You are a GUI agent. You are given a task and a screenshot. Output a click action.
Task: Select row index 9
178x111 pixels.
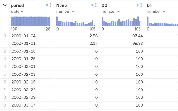pos(4,105)
